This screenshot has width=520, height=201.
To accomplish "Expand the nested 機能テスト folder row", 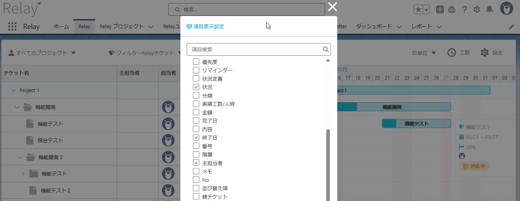I will coord(23,174).
